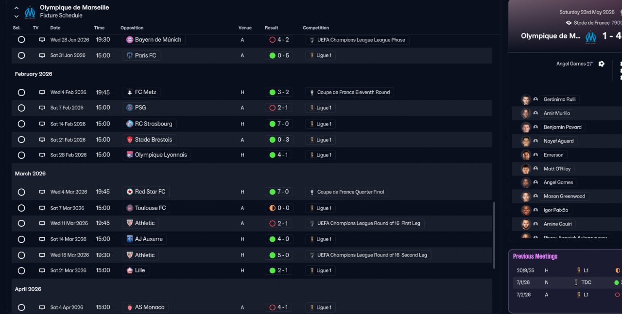This screenshot has width=622, height=314.
Task: Sort fixtures by Date column header
Action: pyautogui.click(x=55, y=28)
